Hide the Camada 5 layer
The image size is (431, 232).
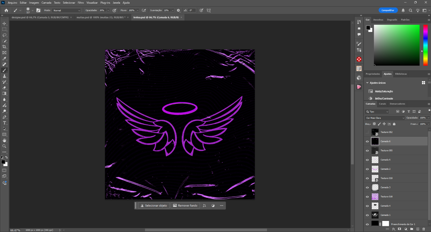367,160
